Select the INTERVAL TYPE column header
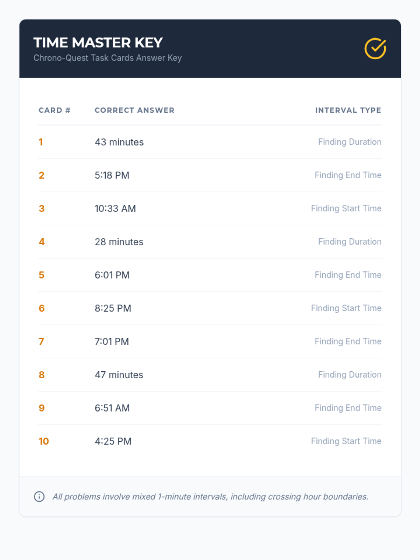The height and width of the screenshot is (560, 420). [x=348, y=110]
